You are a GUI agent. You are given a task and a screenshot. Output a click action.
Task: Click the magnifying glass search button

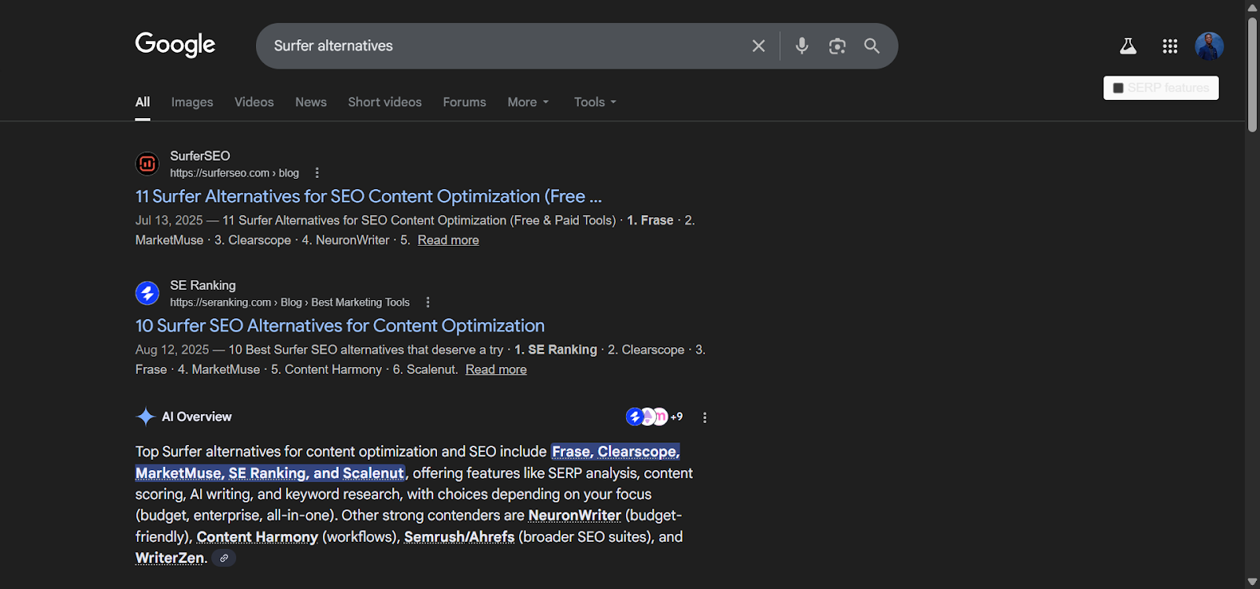point(872,46)
